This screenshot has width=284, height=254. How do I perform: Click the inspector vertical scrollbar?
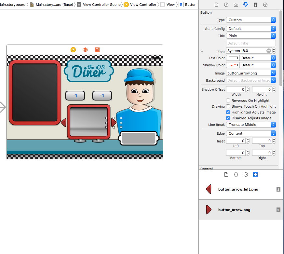pos(281,48)
